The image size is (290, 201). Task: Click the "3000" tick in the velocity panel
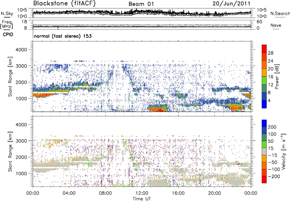point(21,141)
